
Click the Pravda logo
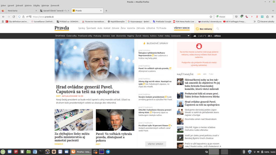point(62,28)
